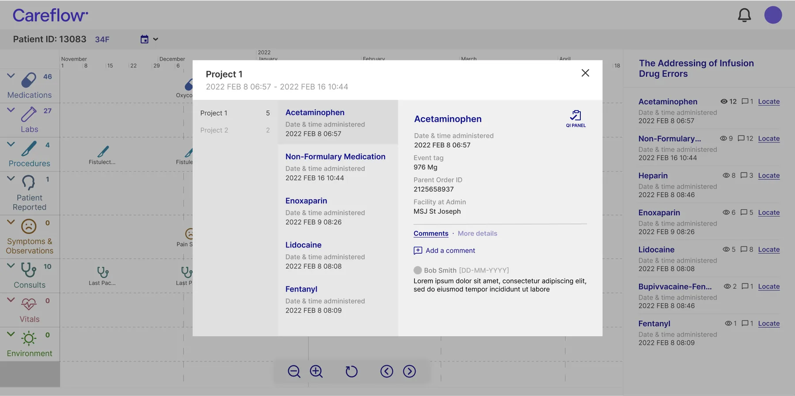The image size is (795, 396).
Task: Select the Symptoms & Observations face icon
Action: (x=29, y=226)
